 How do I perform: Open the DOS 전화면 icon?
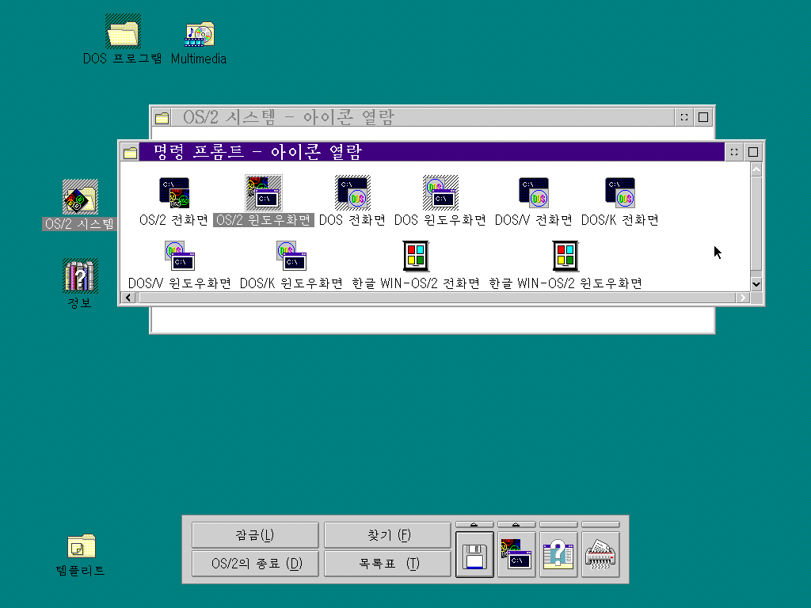coord(352,193)
